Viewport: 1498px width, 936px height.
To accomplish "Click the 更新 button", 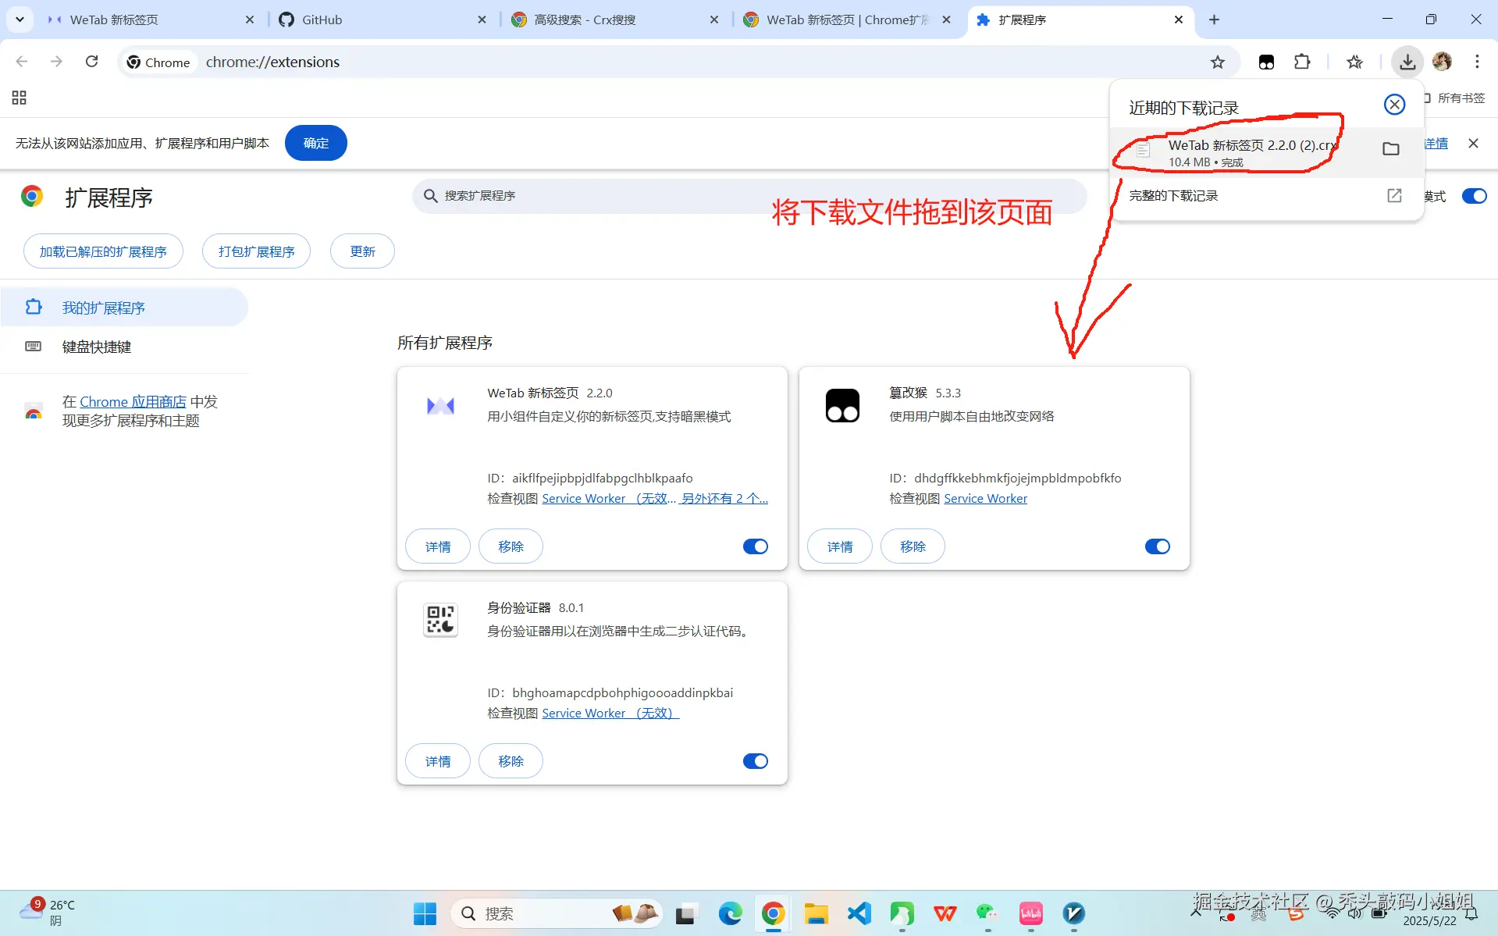I will click(x=362, y=251).
